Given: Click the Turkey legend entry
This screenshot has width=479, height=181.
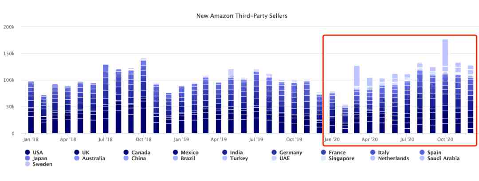Looking at the screenshot, I should coord(235,158).
